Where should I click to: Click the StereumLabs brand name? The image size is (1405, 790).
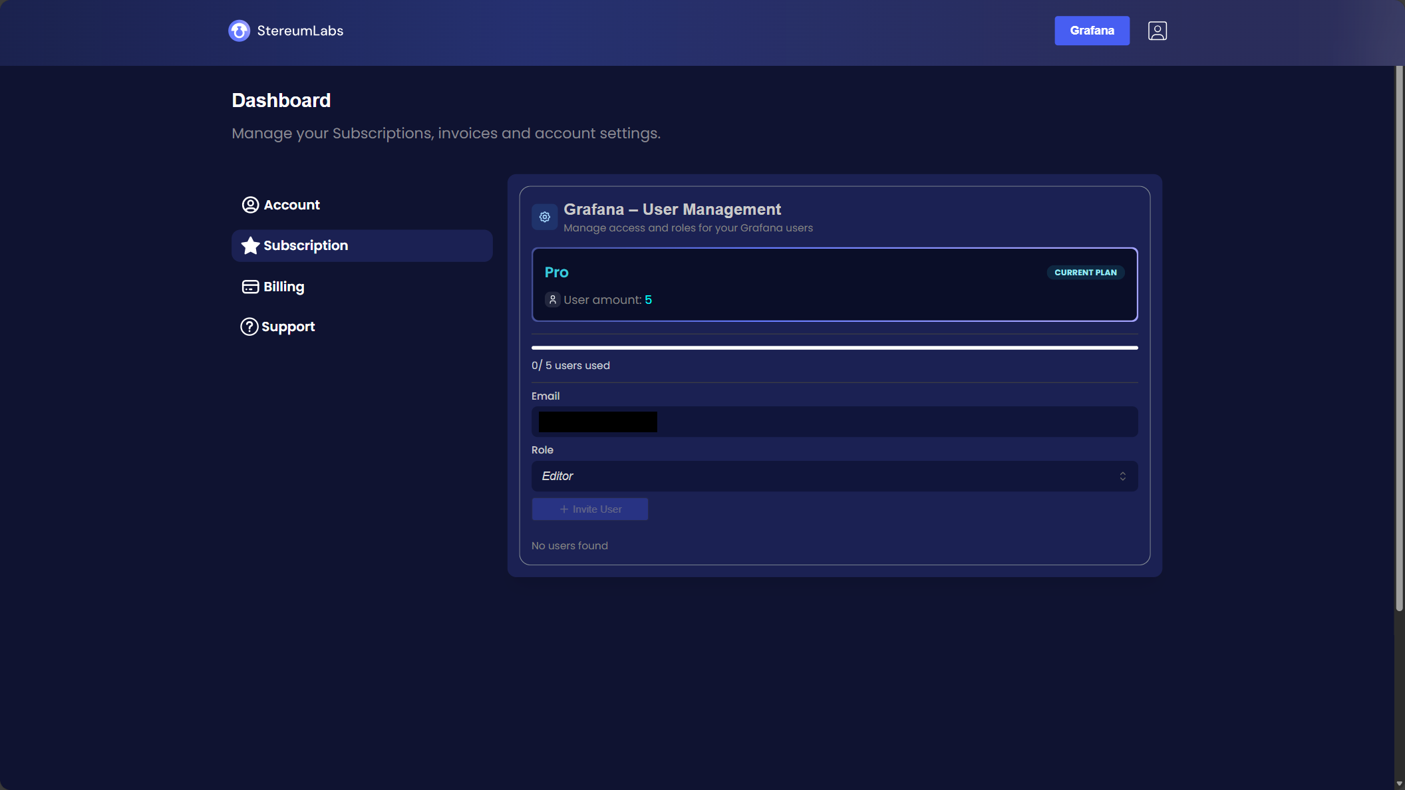point(300,31)
